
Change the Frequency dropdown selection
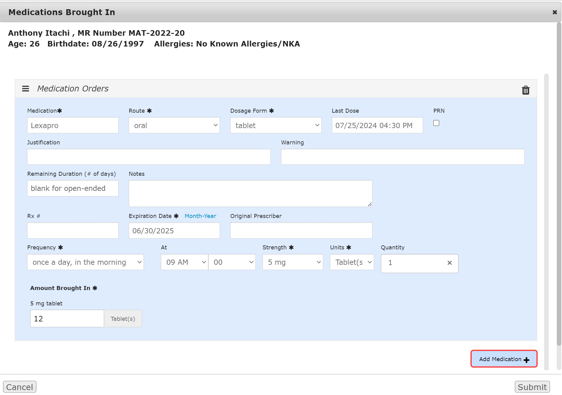[x=85, y=262]
